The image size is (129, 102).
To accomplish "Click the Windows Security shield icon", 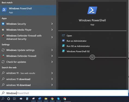I will [3, 24].
